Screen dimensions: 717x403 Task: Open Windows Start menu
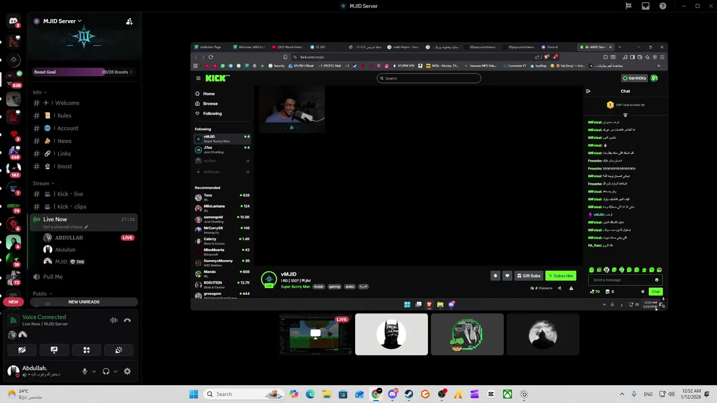(193, 394)
